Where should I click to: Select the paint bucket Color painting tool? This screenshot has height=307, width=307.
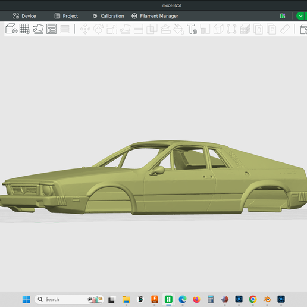click(178, 29)
